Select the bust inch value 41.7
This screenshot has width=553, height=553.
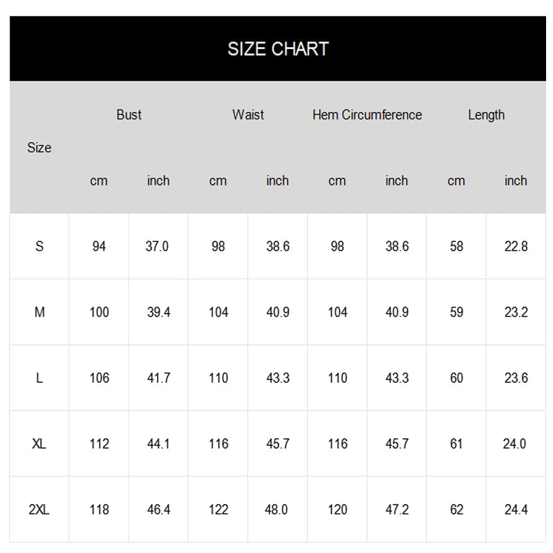[158, 378]
